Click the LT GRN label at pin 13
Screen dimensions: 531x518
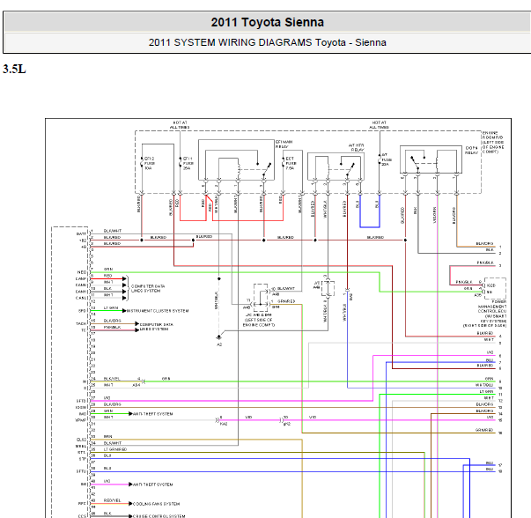point(111,308)
